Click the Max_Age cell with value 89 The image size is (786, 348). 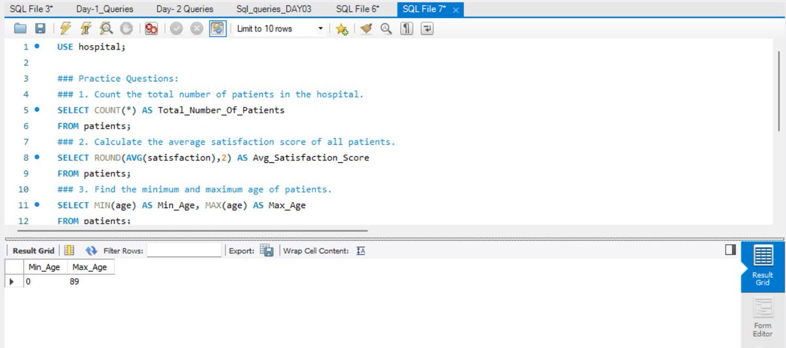[89, 281]
